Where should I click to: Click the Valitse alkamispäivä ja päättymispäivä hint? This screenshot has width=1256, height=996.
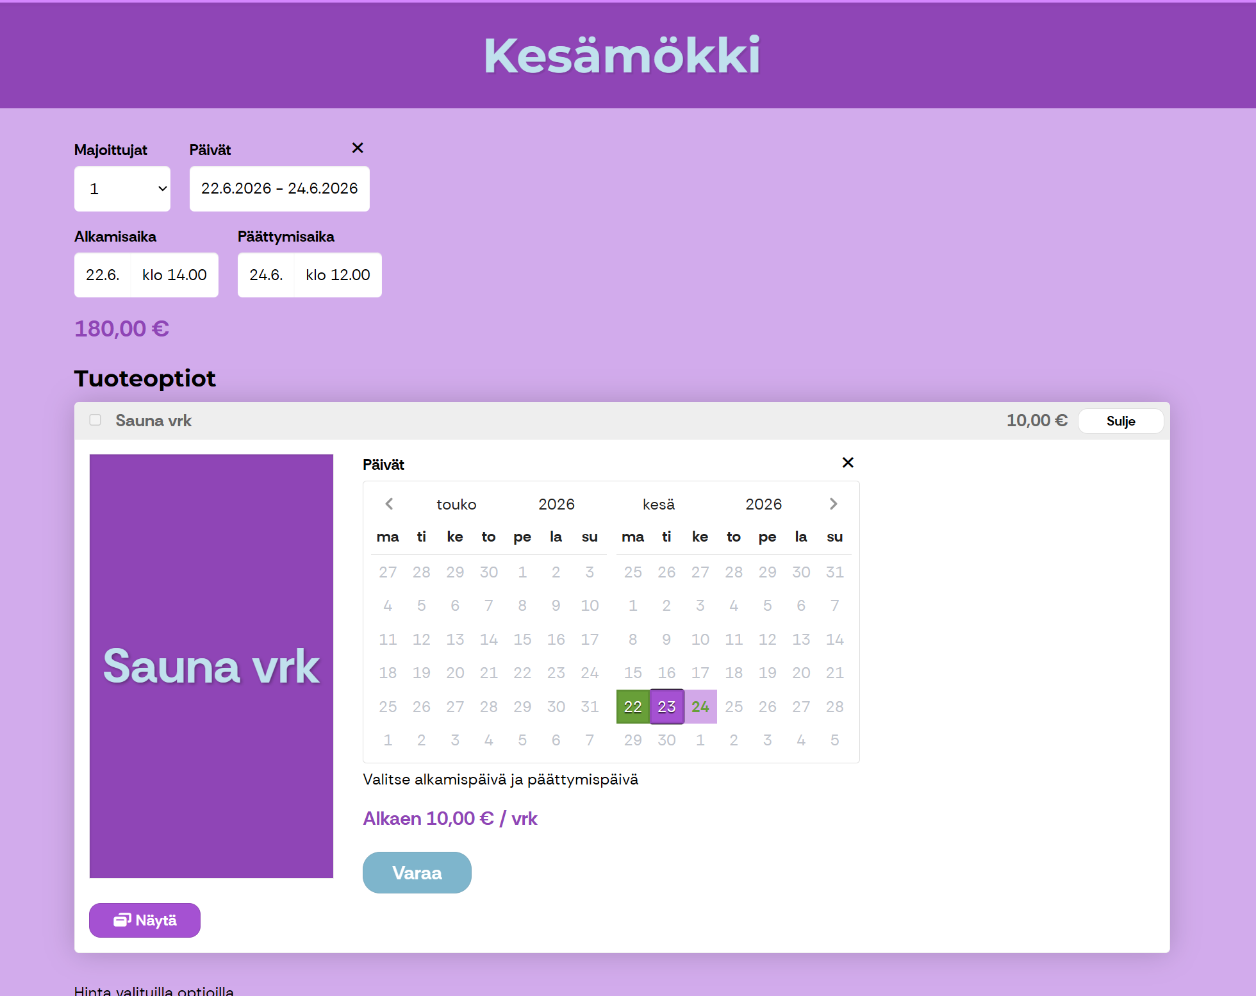tap(500, 779)
